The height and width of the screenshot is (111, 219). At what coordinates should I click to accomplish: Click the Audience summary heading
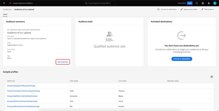click(x=15, y=22)
